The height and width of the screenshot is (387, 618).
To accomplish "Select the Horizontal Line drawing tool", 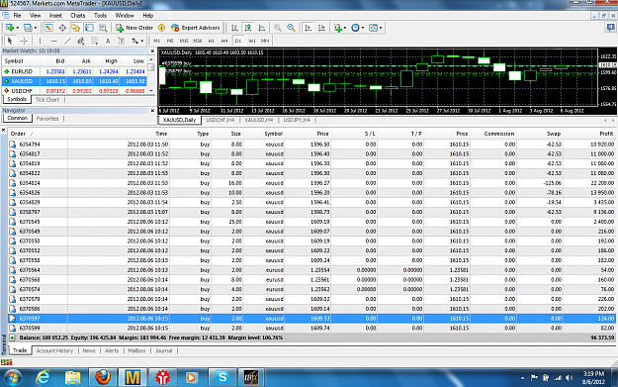I will point(54,41).
